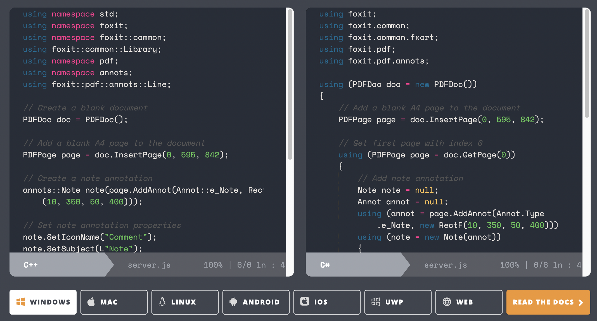The width and height of the screenshot is (597, 321).
Task: Click the C++ panel scrollbar thumb
Action: click(290, 84)
